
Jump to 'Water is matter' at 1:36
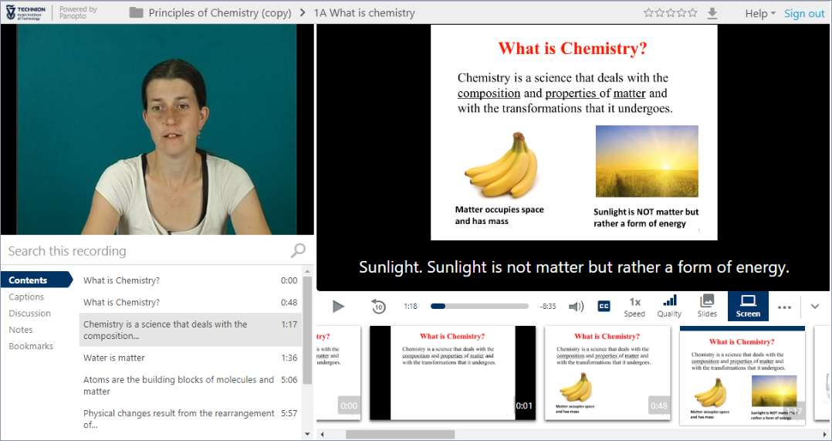191,358
